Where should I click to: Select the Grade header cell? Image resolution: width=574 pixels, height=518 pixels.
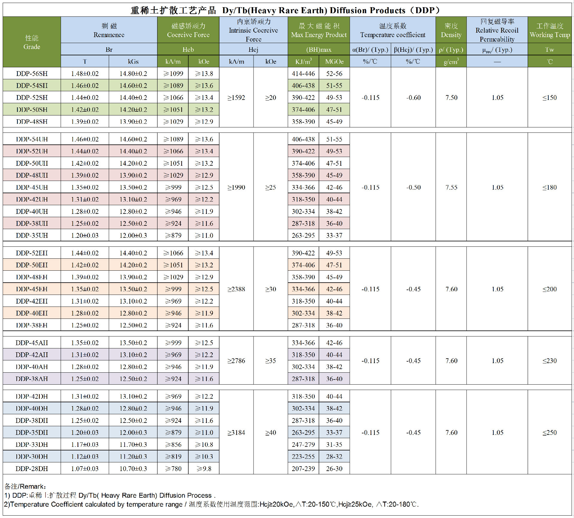32,42
